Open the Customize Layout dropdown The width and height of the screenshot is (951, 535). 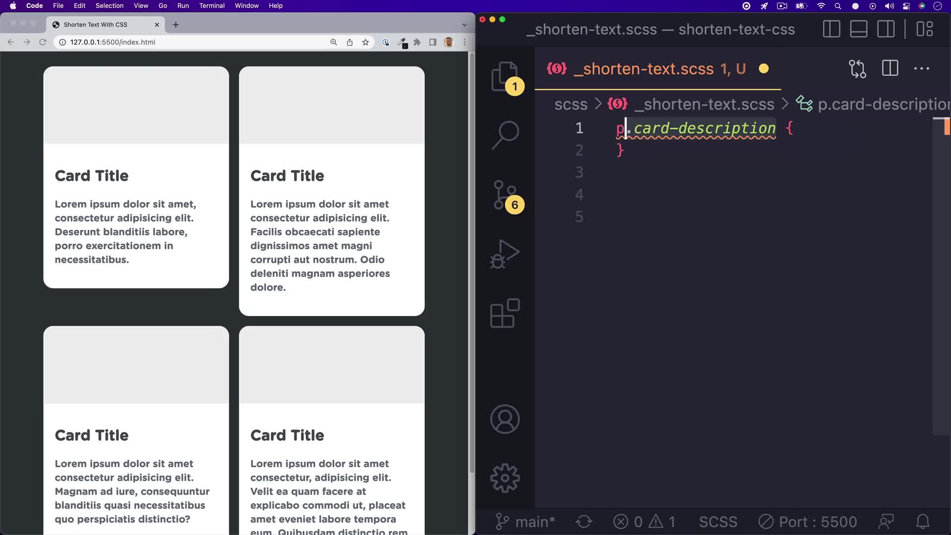pyautogui.click(x=925, y=29)
